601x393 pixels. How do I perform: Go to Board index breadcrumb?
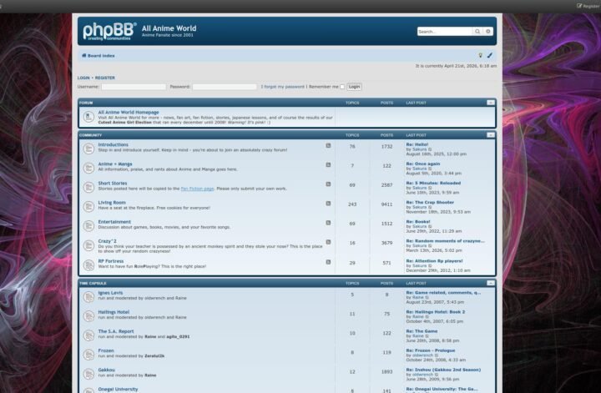pyautogui.click(x=100, y=56)
